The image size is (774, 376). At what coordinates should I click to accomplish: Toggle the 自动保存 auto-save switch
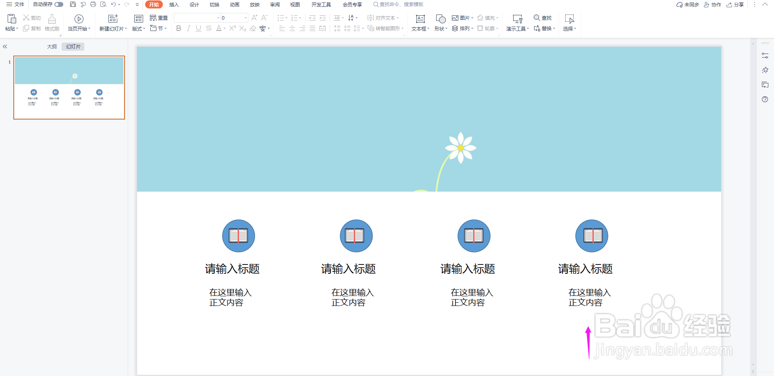59,4
